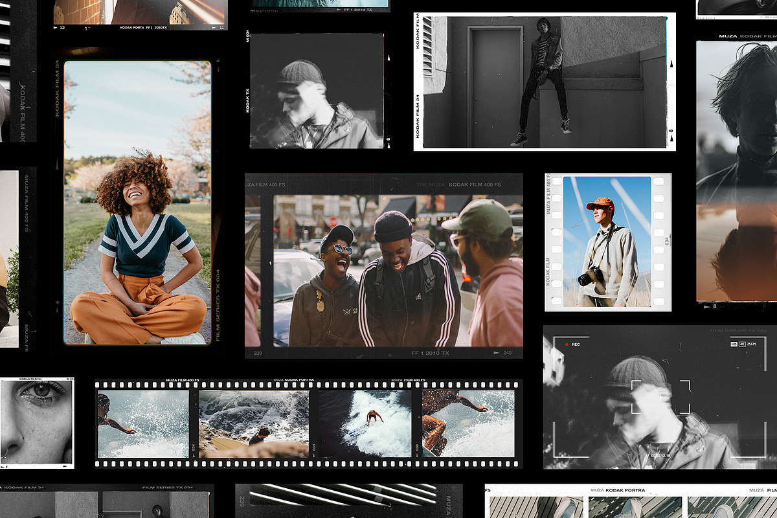Open the curly-haired woman in orange pants photo
This screenshot has height=518, width=777.
point(137,202)
